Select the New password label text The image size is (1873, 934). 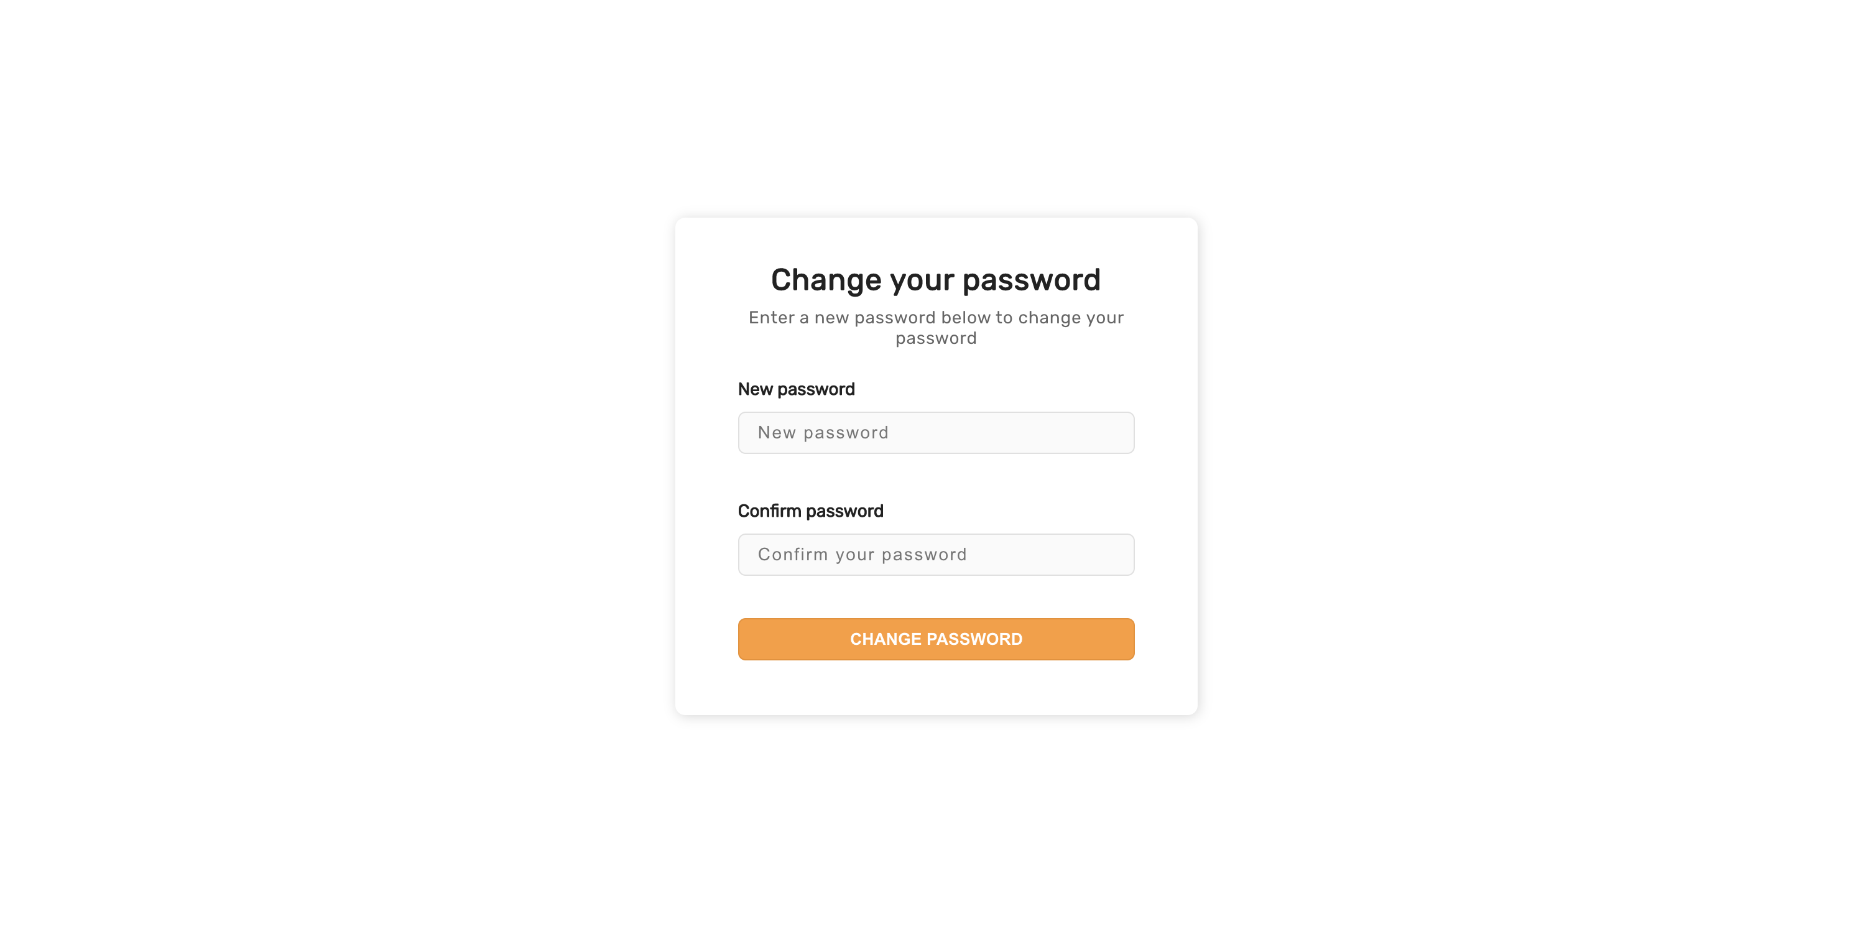(795, 389)
